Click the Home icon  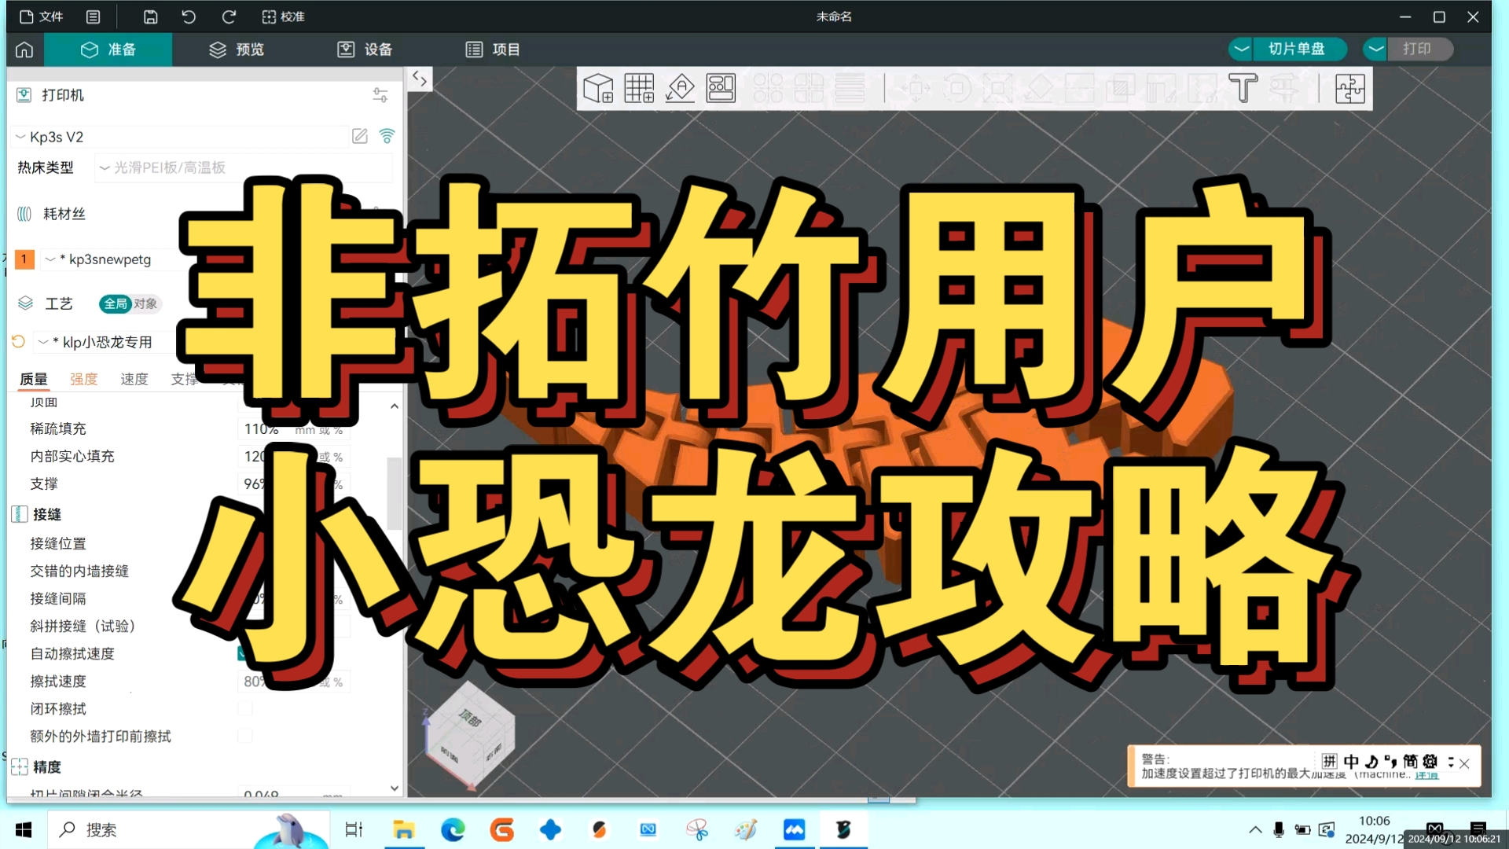[x=24, y=50]
